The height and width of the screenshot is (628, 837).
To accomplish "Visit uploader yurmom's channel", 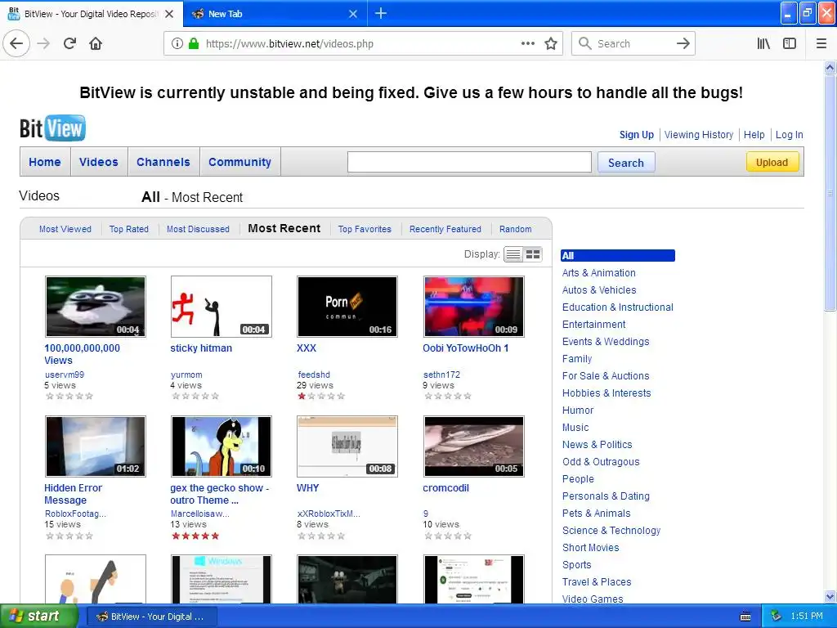I will (186, 375).
